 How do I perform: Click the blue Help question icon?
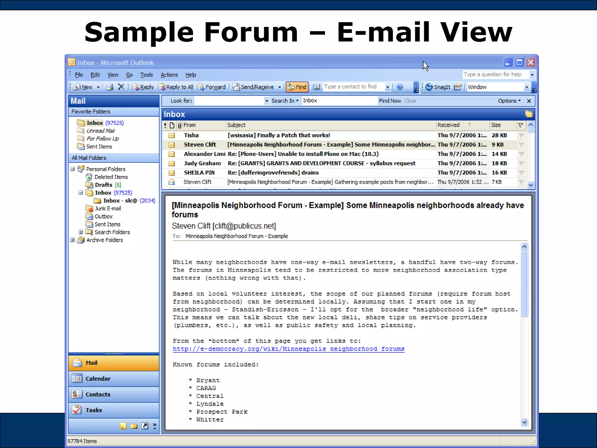[x=400, y=87]
